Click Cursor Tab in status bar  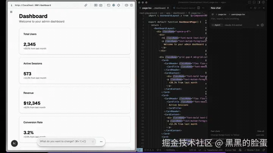[231, 150]
